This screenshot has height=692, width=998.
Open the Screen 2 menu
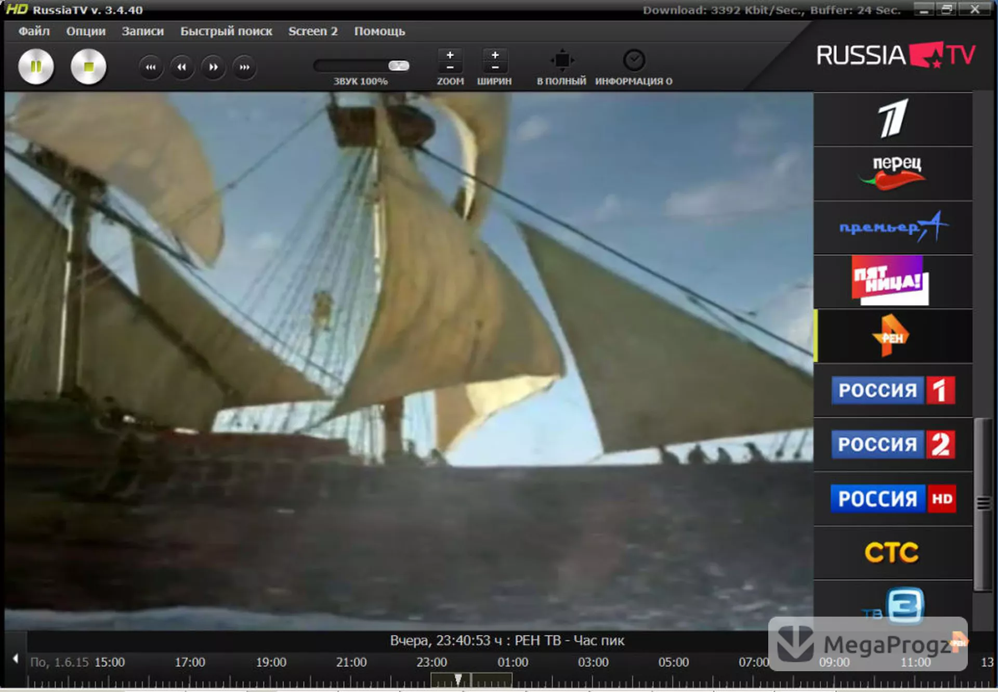313,31
